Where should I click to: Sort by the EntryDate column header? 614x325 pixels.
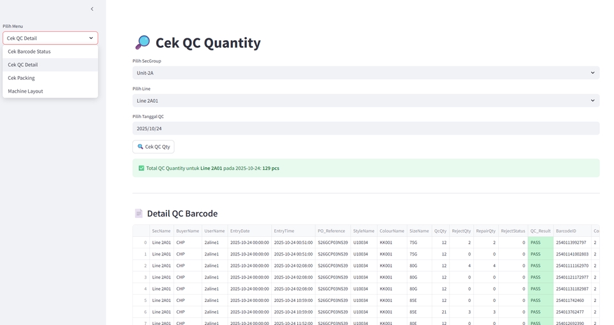point(240,231)
